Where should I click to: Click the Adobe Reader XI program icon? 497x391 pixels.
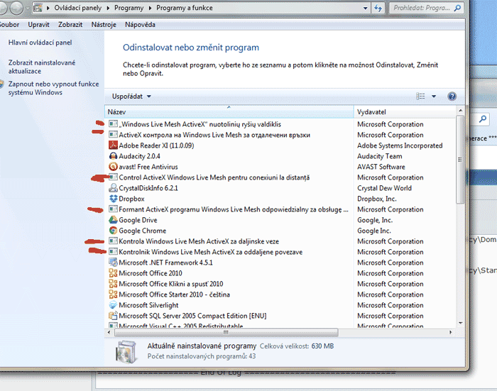tap(113, 145)
